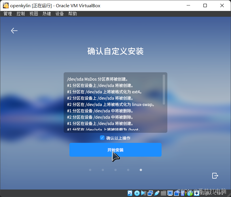The image size is (231, 197).
Task: Go back using the left arrow icon
Action: pos(14,31)
